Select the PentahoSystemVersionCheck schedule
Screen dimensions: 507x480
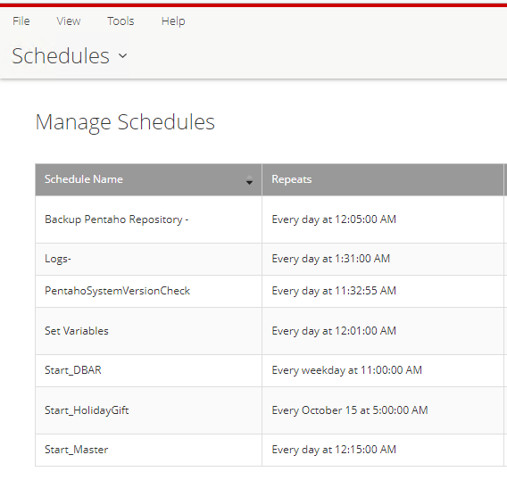point(117,291)
